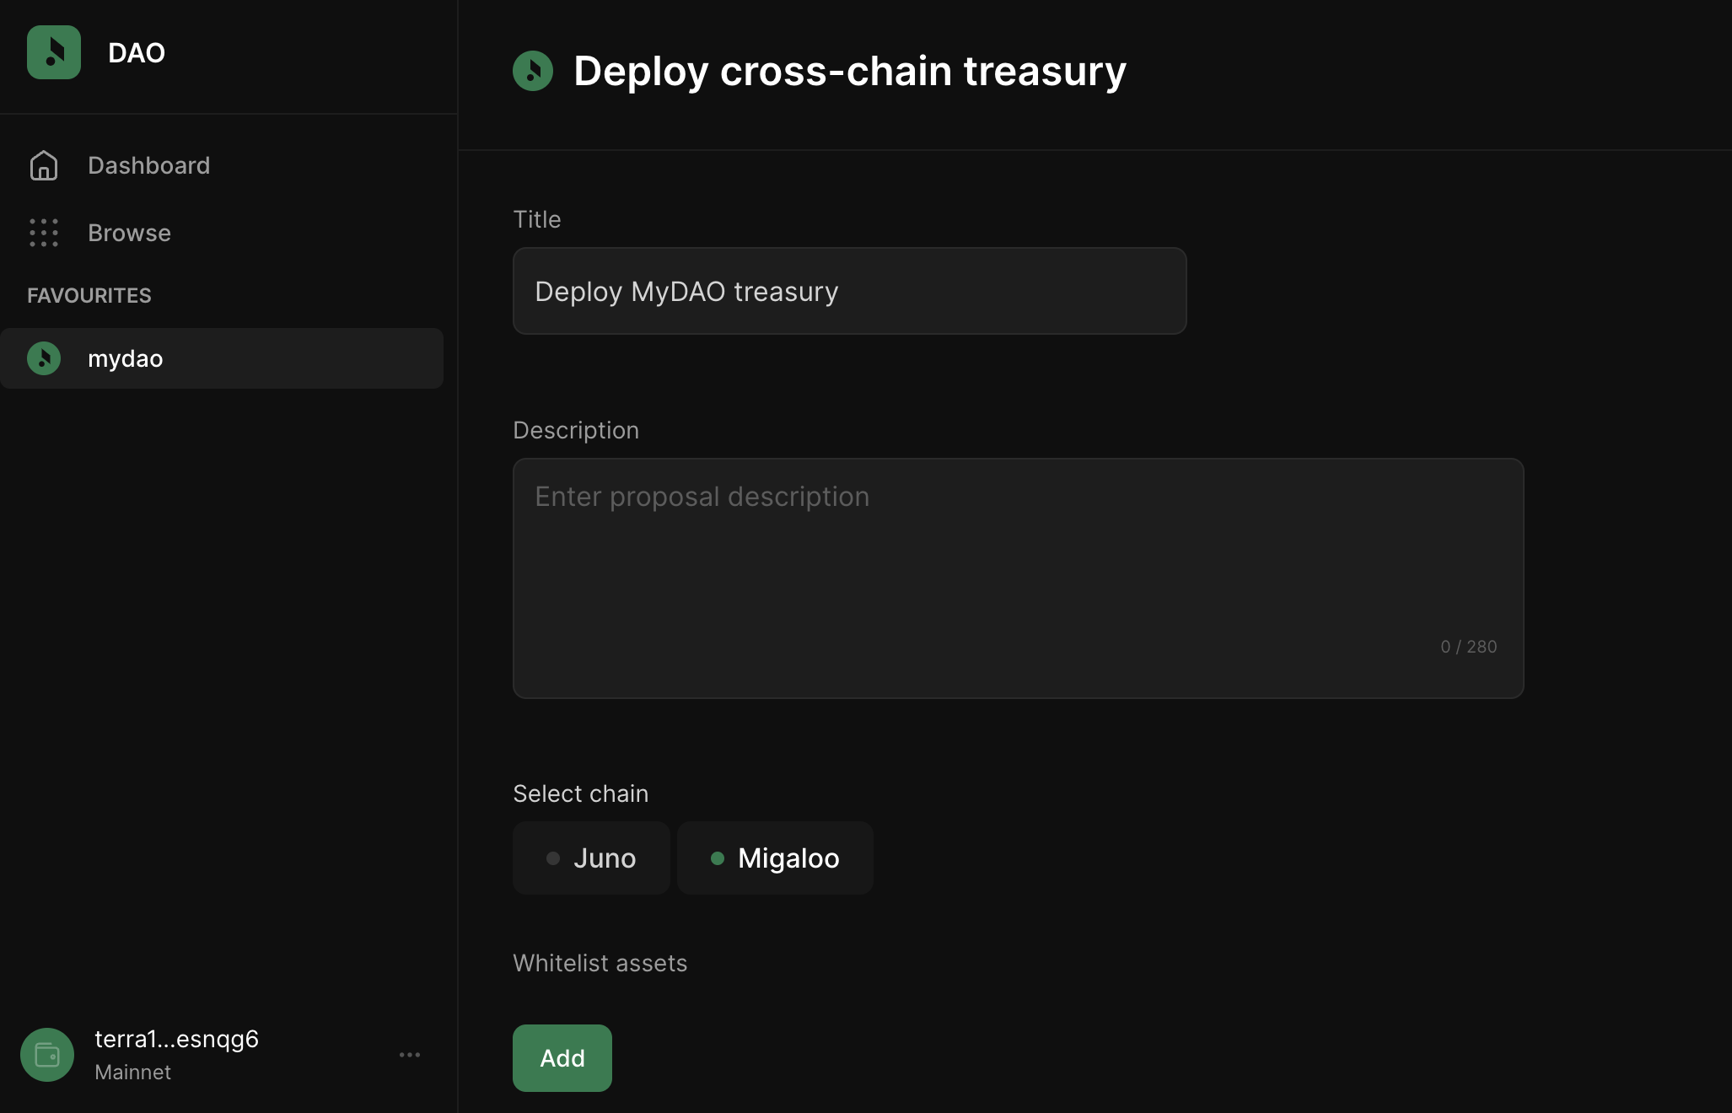The image size is (1732, 1113).
Task: Click into the proposal Description text area
Action: click(x=1018, y=578)
